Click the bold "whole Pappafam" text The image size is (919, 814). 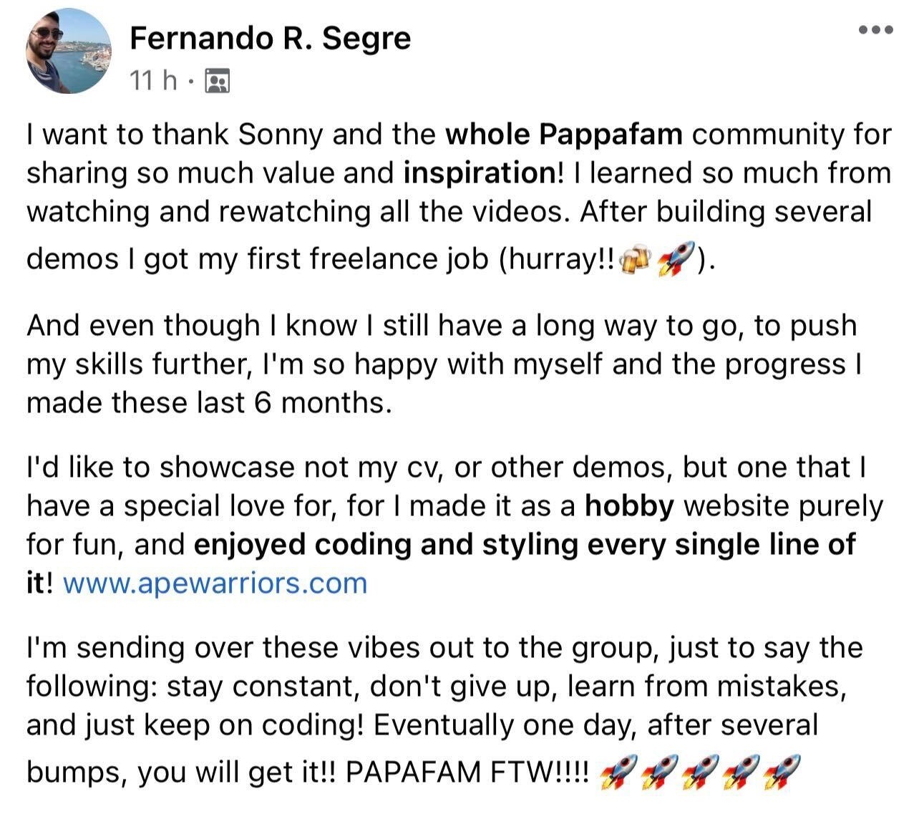(x=564, y=135)
